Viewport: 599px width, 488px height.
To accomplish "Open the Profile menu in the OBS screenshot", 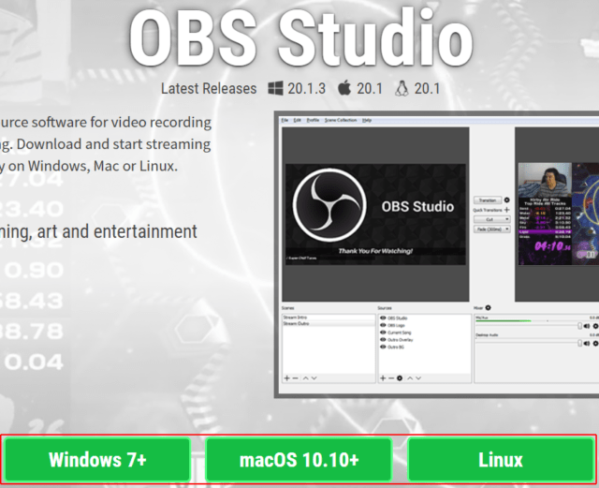I will 313,120.
